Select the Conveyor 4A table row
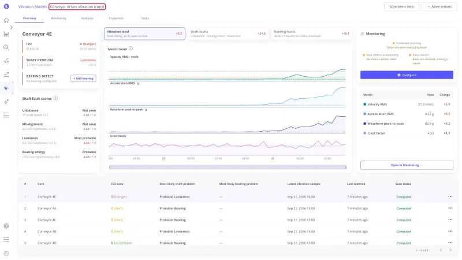This screenshot has width=462, height=260. [237, 208]
